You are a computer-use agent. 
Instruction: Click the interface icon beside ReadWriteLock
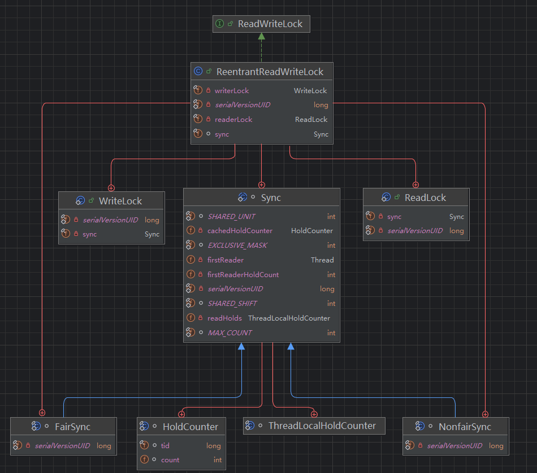220,24
